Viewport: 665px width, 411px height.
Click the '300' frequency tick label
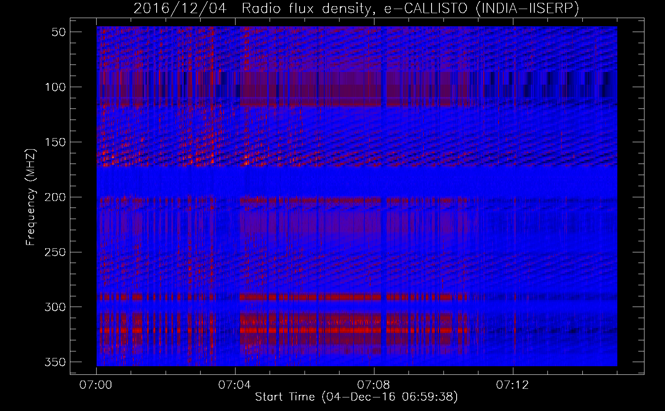click(55, 307)
